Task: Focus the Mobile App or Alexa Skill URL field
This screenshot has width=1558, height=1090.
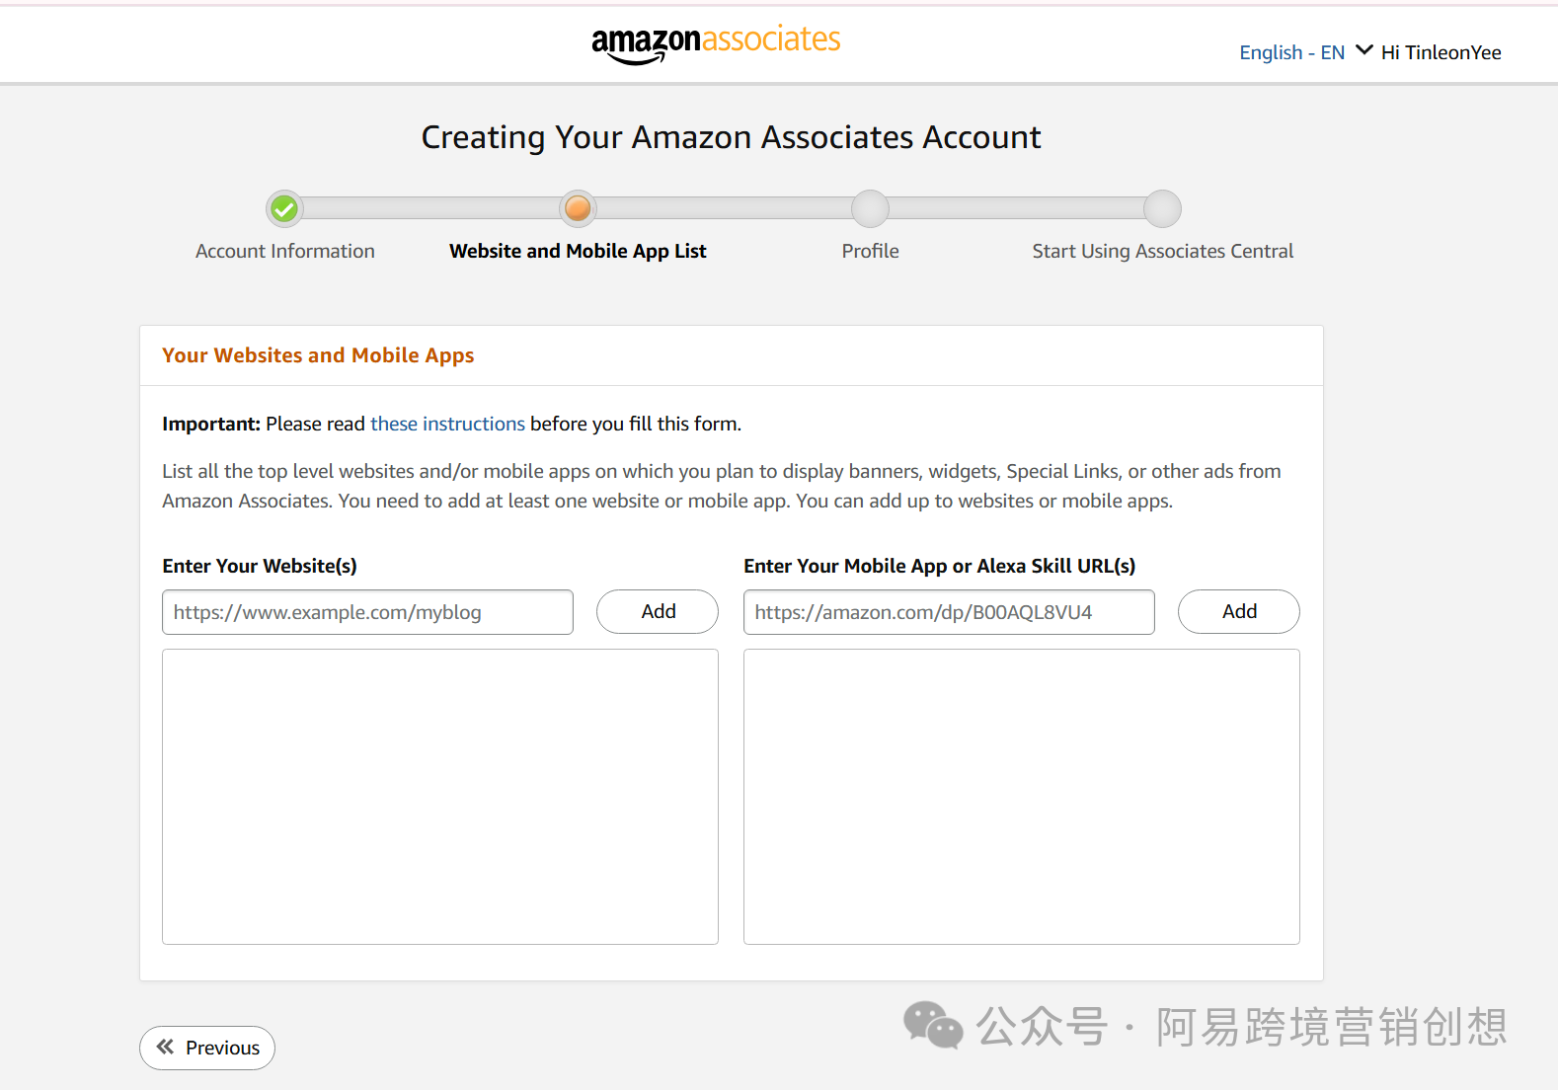Action: point(949,612)
